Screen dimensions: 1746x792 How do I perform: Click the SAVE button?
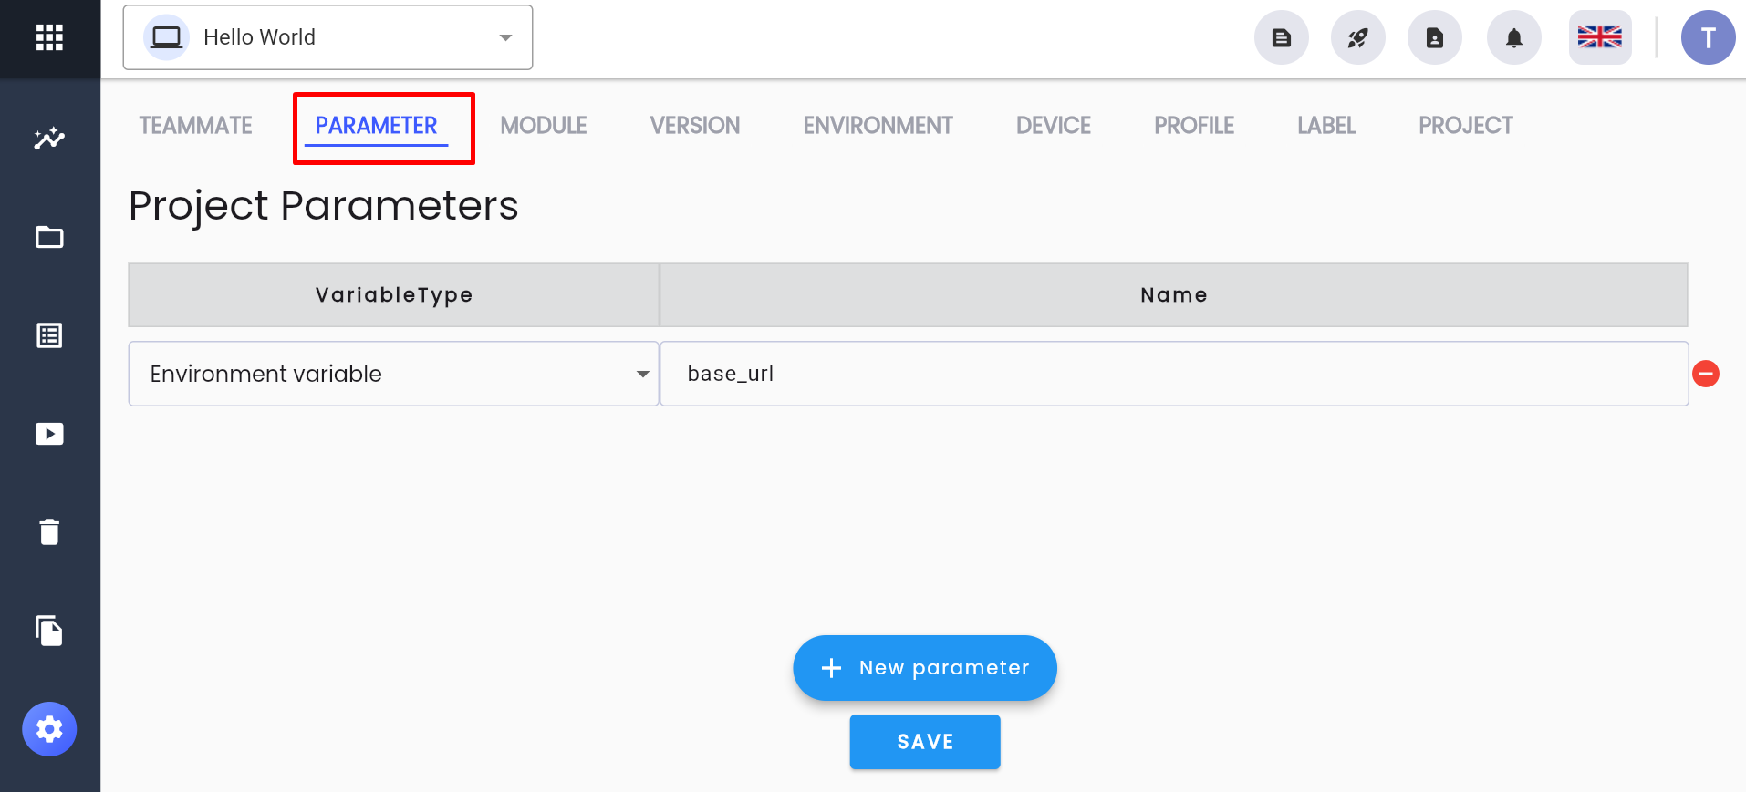click(925, 742)
